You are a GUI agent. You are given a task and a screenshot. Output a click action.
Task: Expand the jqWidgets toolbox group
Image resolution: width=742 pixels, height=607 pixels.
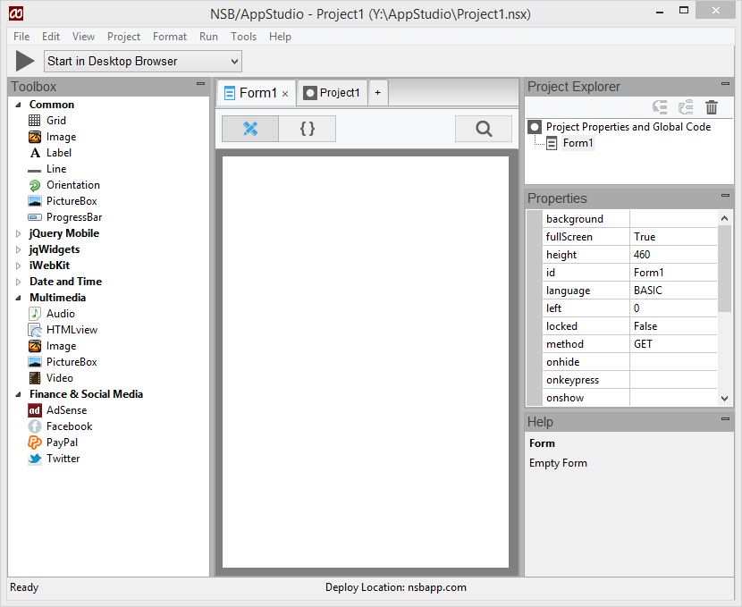[19, 249]
